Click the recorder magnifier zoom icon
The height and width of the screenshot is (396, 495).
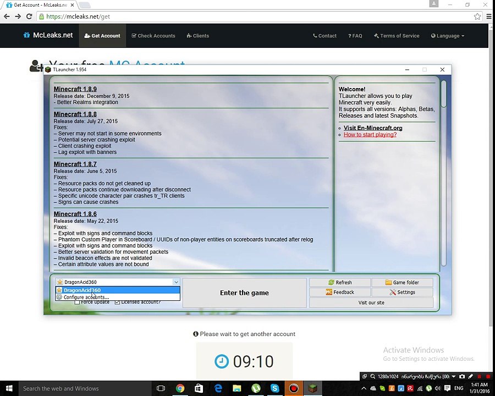(x=372, y=376)
